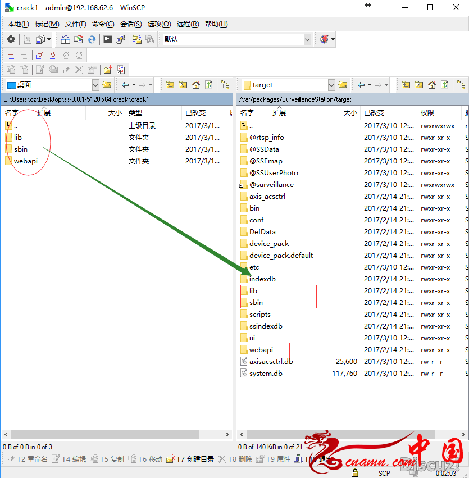Screen dimensions: 469x478
Task: Open the 会话(S) menu
Action: [131, 24]
